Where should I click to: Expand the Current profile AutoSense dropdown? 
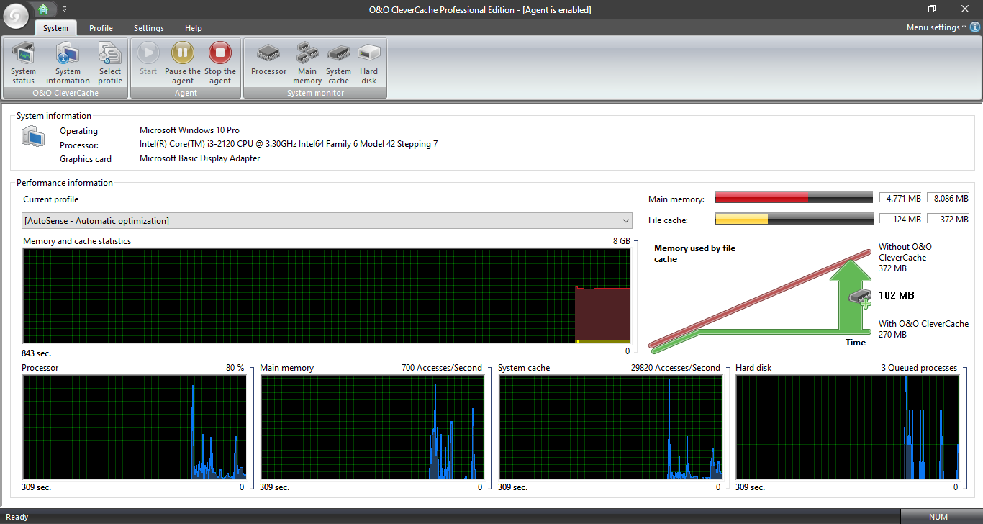pyautogui.click(x=327, y=221)
